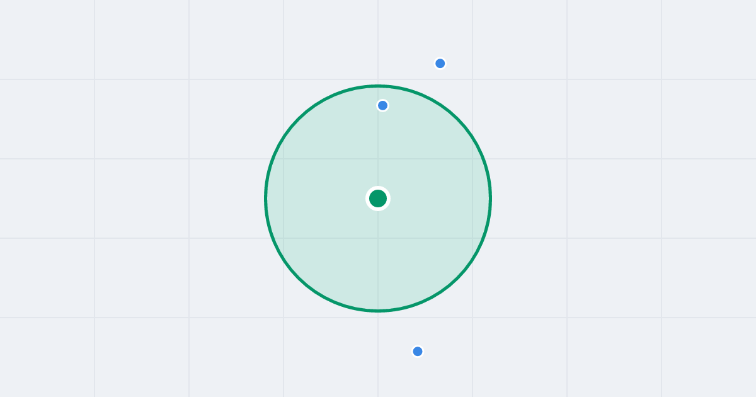Screen dimensions: 756x397
Task: Click the topmost point of the circle outline
Action: pos(378,86)
